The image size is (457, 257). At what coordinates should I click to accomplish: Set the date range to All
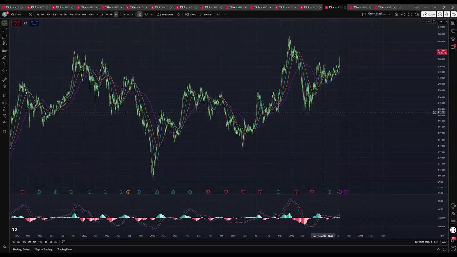(56, 242)
